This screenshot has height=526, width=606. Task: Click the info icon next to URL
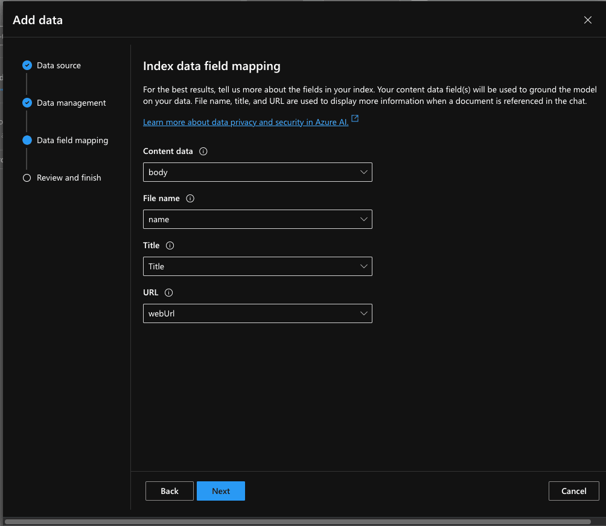click(x=168, y=293)
